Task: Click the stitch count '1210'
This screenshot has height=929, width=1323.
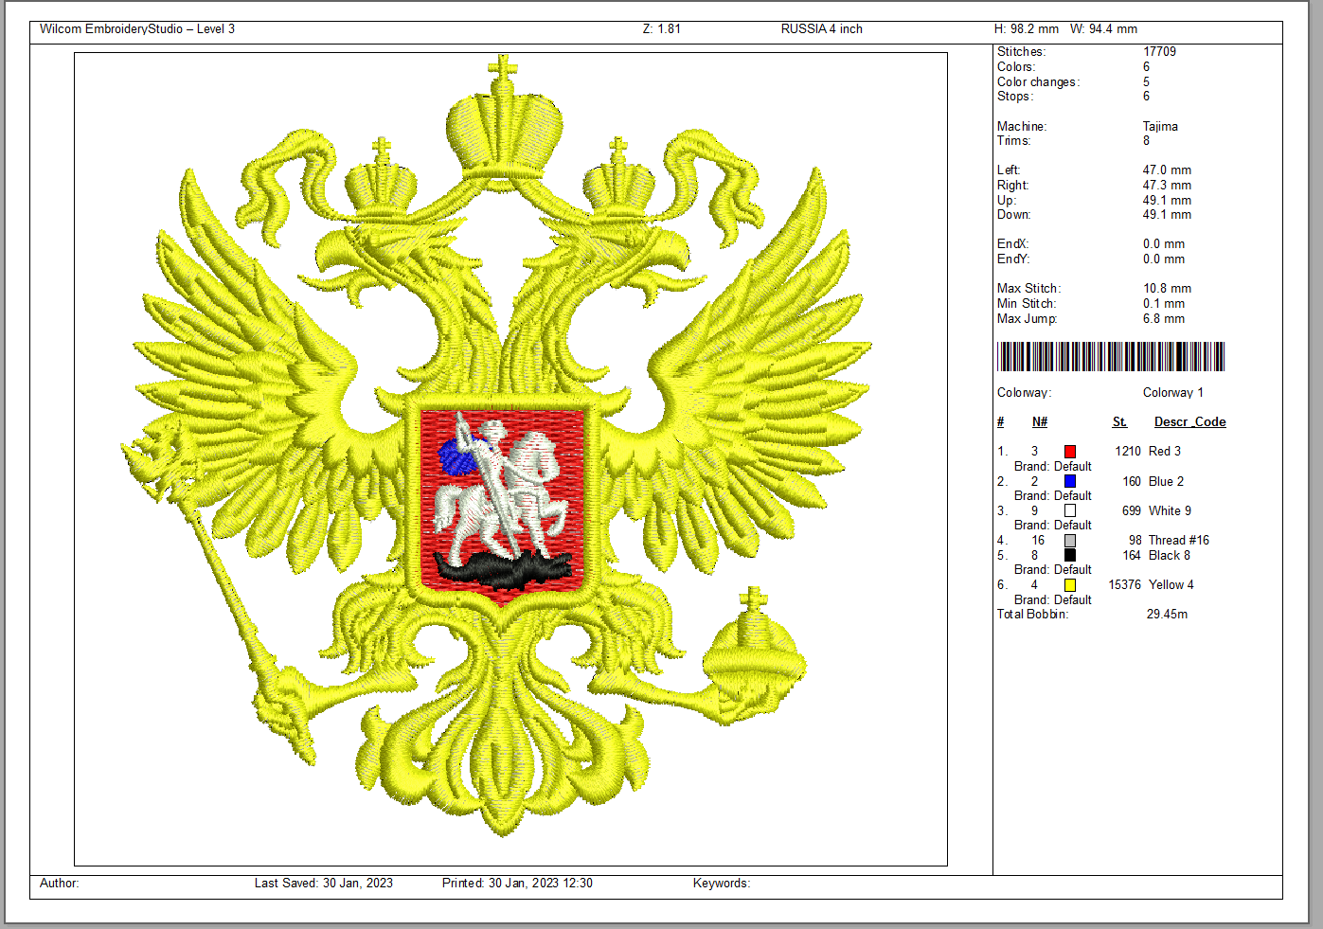Action: pos(1128,452)
